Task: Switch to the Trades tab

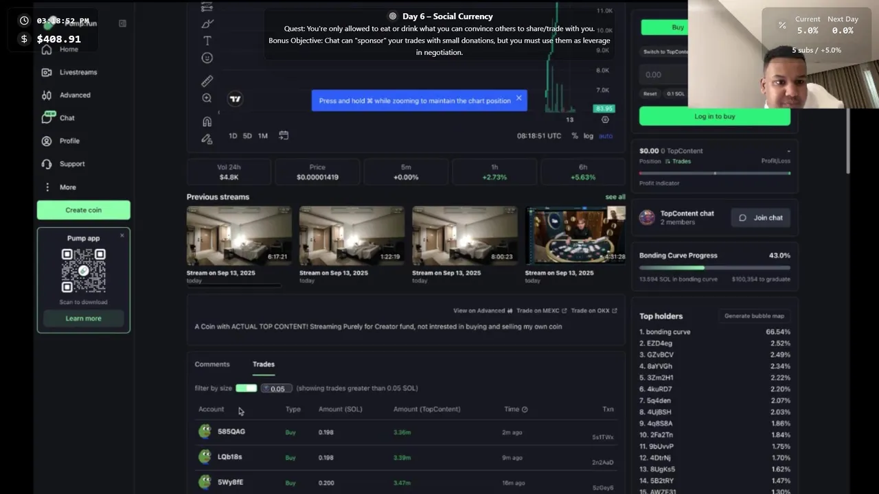Action: [264, 364]
